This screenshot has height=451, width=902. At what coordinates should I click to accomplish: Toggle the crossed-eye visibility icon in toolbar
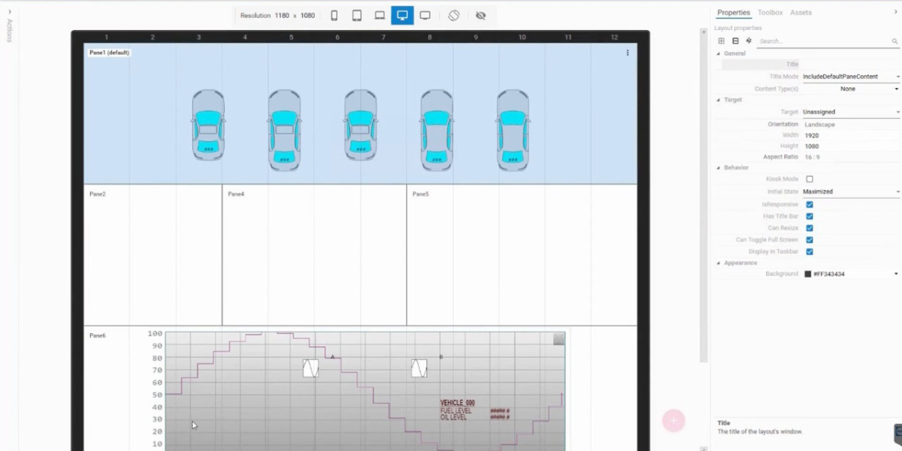[481, 16]
